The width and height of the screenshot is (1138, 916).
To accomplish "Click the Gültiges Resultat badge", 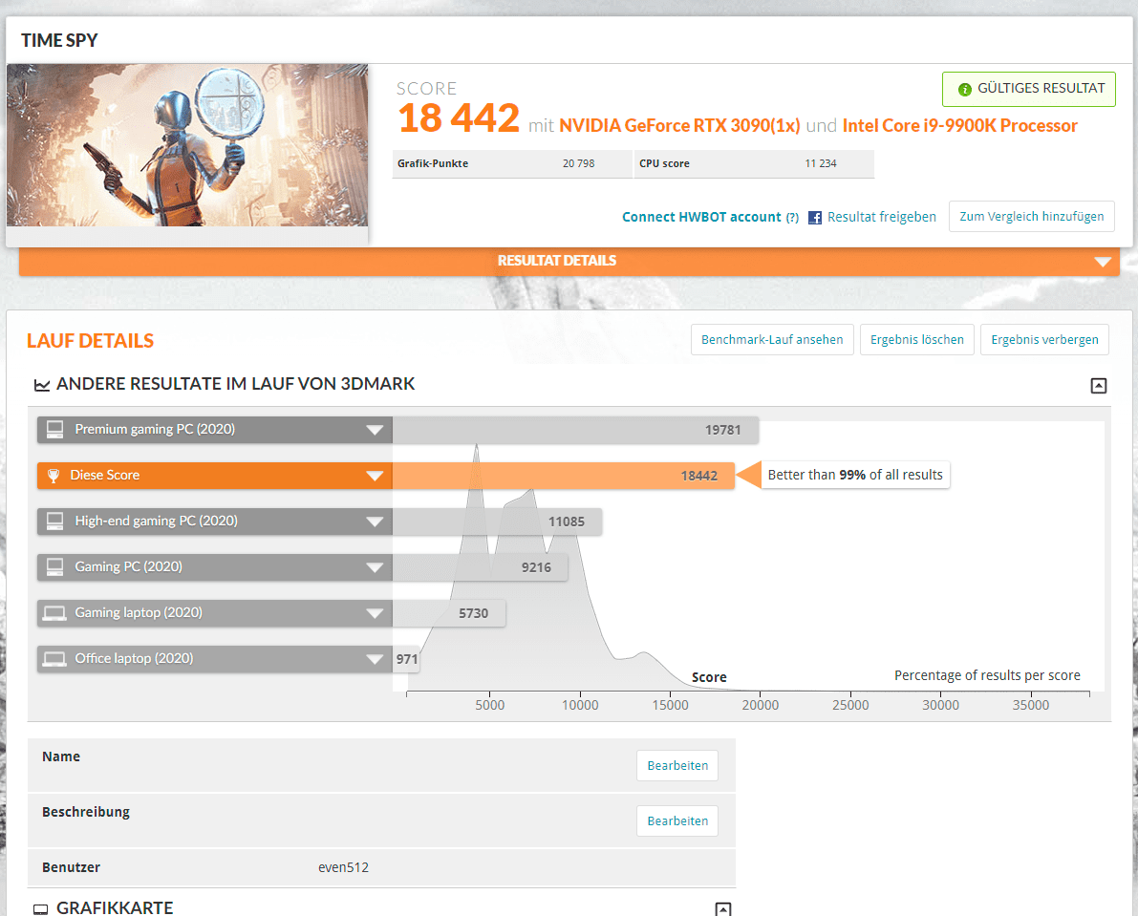I will [1028, 89].
